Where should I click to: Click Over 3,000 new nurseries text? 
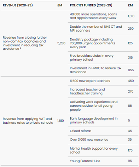89,140
